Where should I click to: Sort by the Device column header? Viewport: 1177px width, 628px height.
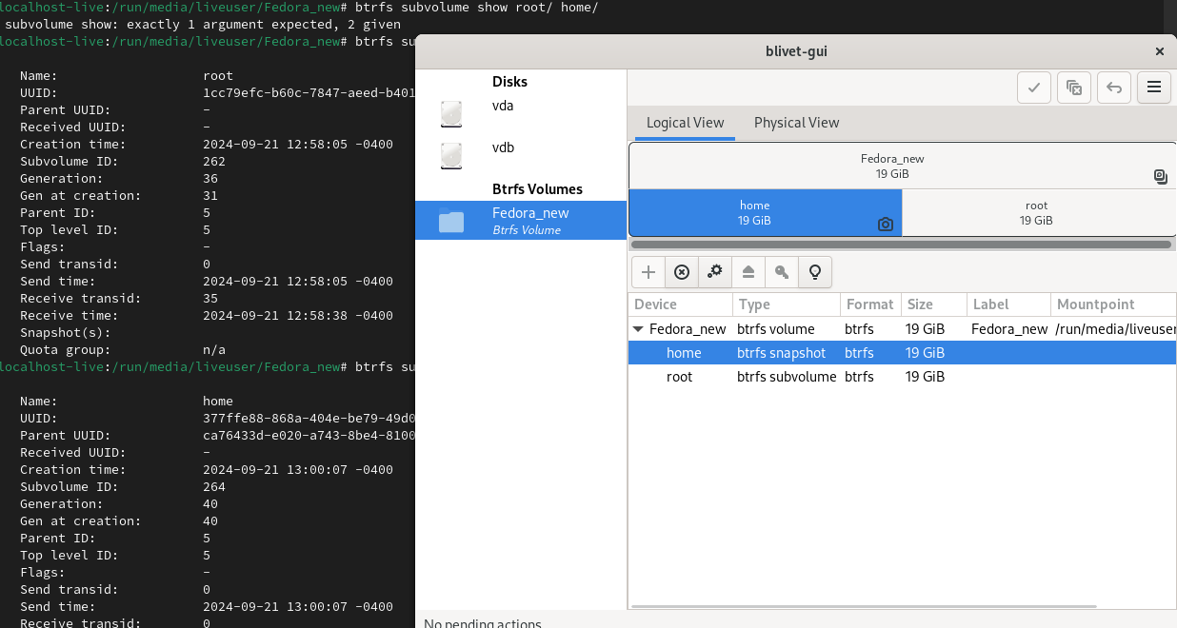pyautogui.click(x=681, y=304)
